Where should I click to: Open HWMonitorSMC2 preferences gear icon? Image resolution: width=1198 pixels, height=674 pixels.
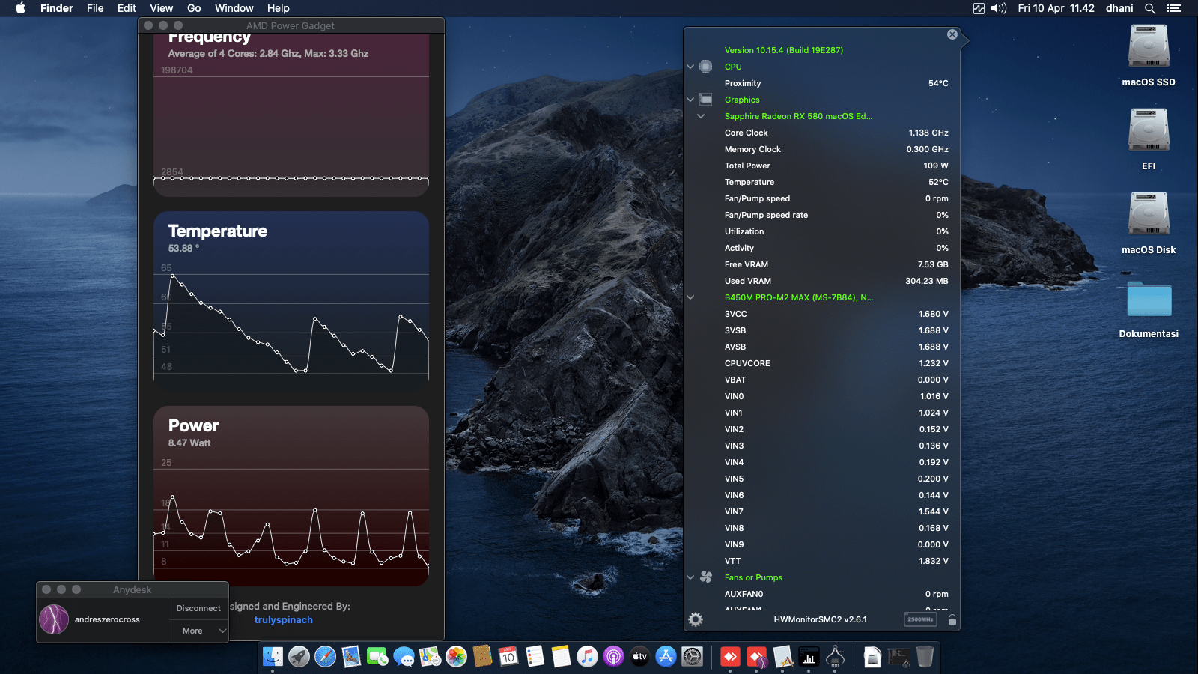click(x=696, y=619)
